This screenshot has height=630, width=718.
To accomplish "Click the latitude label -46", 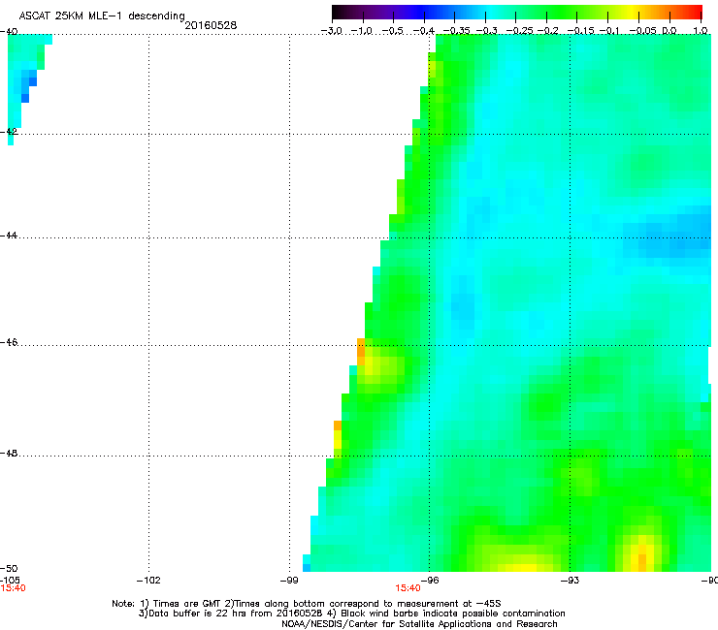I will 9,342.
